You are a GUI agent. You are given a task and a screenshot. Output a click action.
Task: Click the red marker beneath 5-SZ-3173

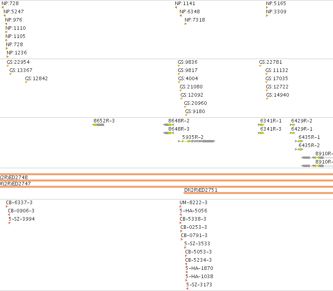187,289
